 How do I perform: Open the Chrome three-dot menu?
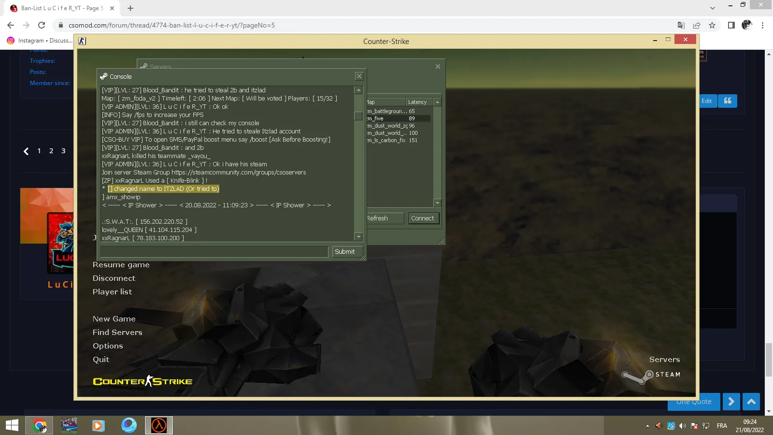pos(762,25)
